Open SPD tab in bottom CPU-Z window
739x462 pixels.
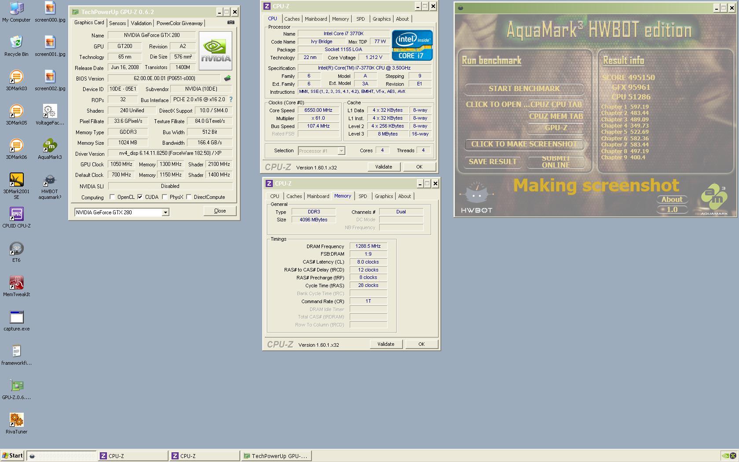362,196
